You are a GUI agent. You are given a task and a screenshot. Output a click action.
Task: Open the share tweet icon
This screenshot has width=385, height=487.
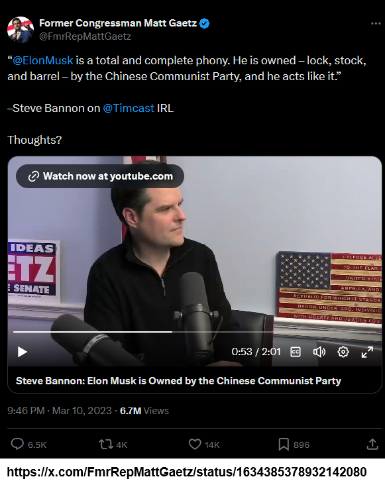tap(372, 444)
